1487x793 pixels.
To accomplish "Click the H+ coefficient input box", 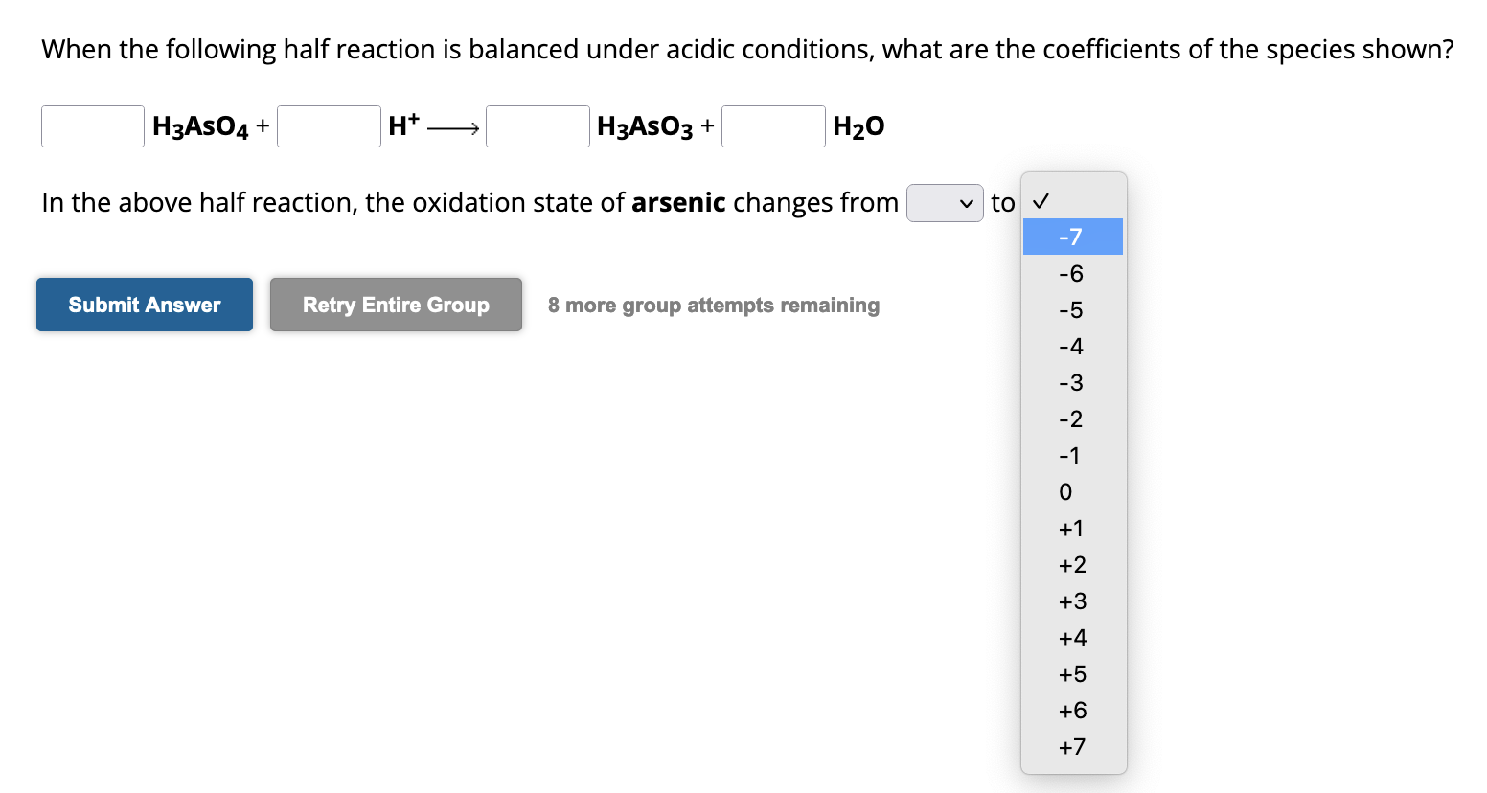I will click(329, 126).
